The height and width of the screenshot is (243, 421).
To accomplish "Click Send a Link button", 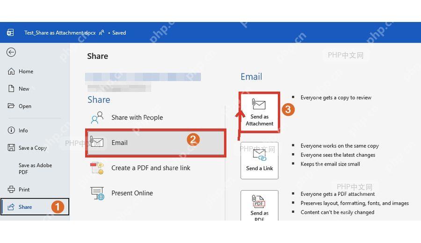I will point(259,161).
